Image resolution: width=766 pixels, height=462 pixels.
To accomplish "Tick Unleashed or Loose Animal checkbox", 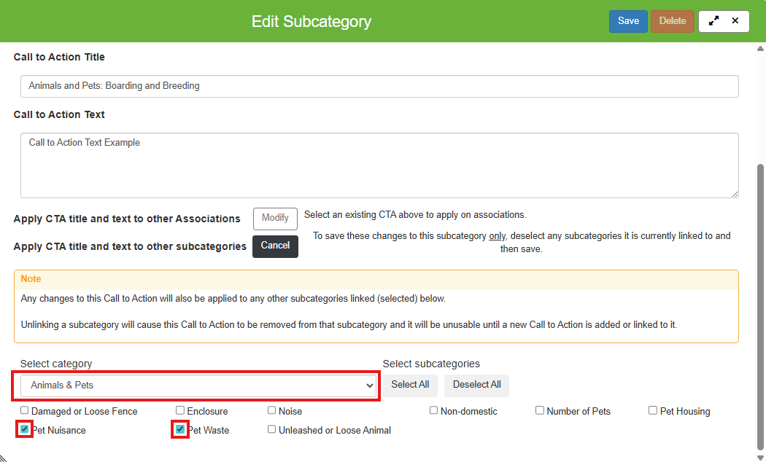I will tap(272, 429).
